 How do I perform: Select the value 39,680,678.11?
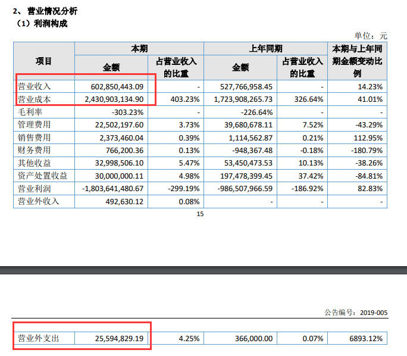pyautogui.click(x=248, y=125)
